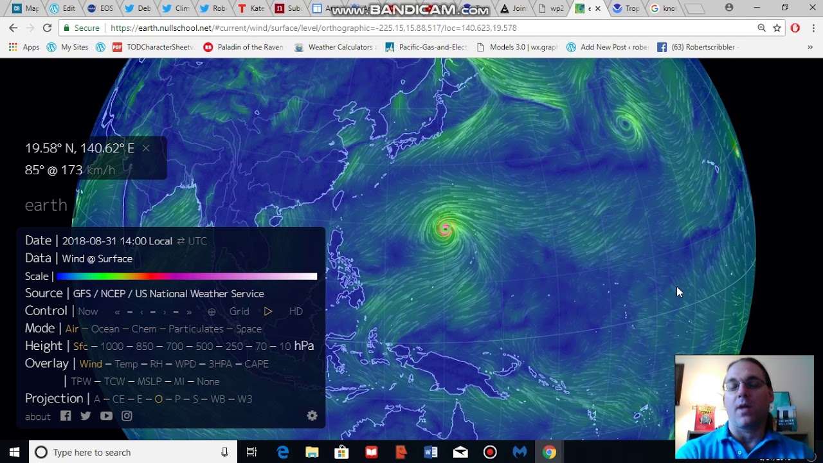
Task: Click the wind color Scale bar
Action: [x=186, y=277]
